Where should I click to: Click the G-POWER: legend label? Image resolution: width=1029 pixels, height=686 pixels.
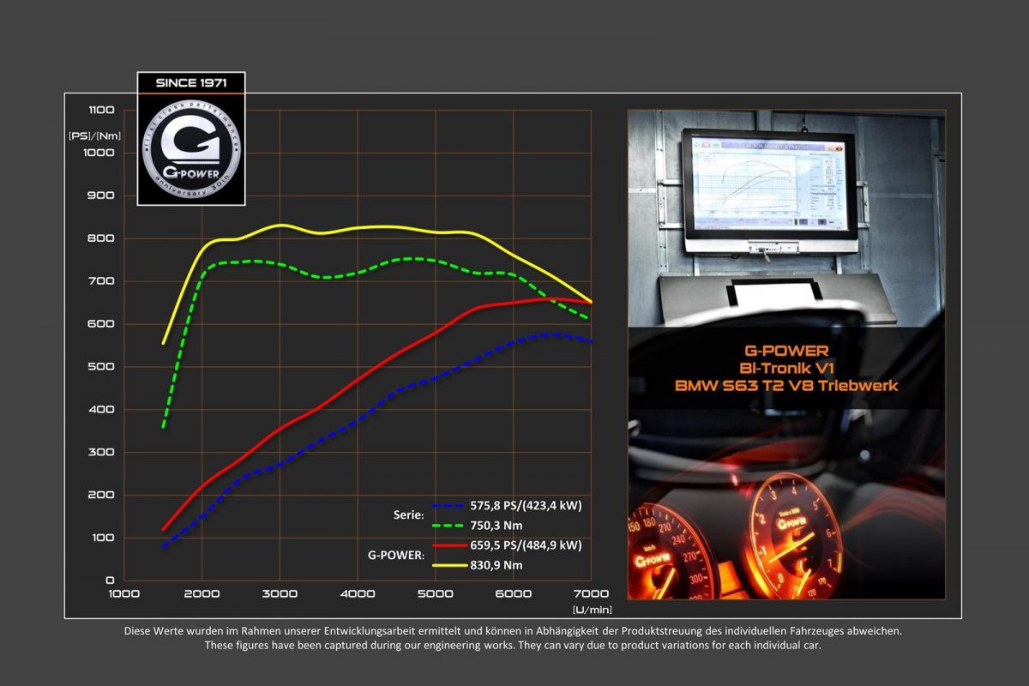pyautogui.click(x=395, y=555)
